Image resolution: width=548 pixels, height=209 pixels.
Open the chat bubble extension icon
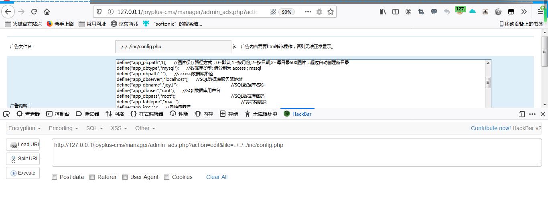point(434,12)
